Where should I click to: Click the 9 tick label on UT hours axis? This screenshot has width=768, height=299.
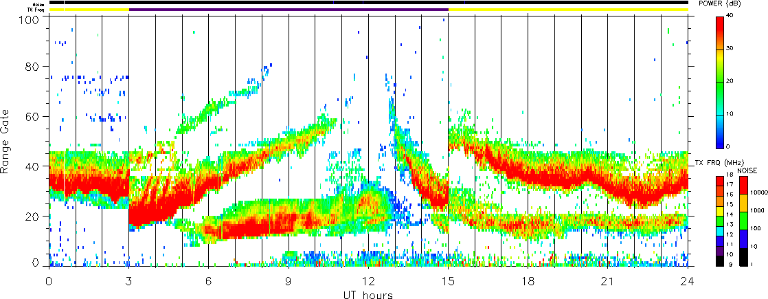click(289, 281)
